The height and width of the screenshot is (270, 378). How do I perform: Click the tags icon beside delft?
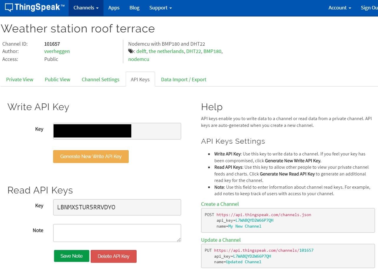[131, 51]
